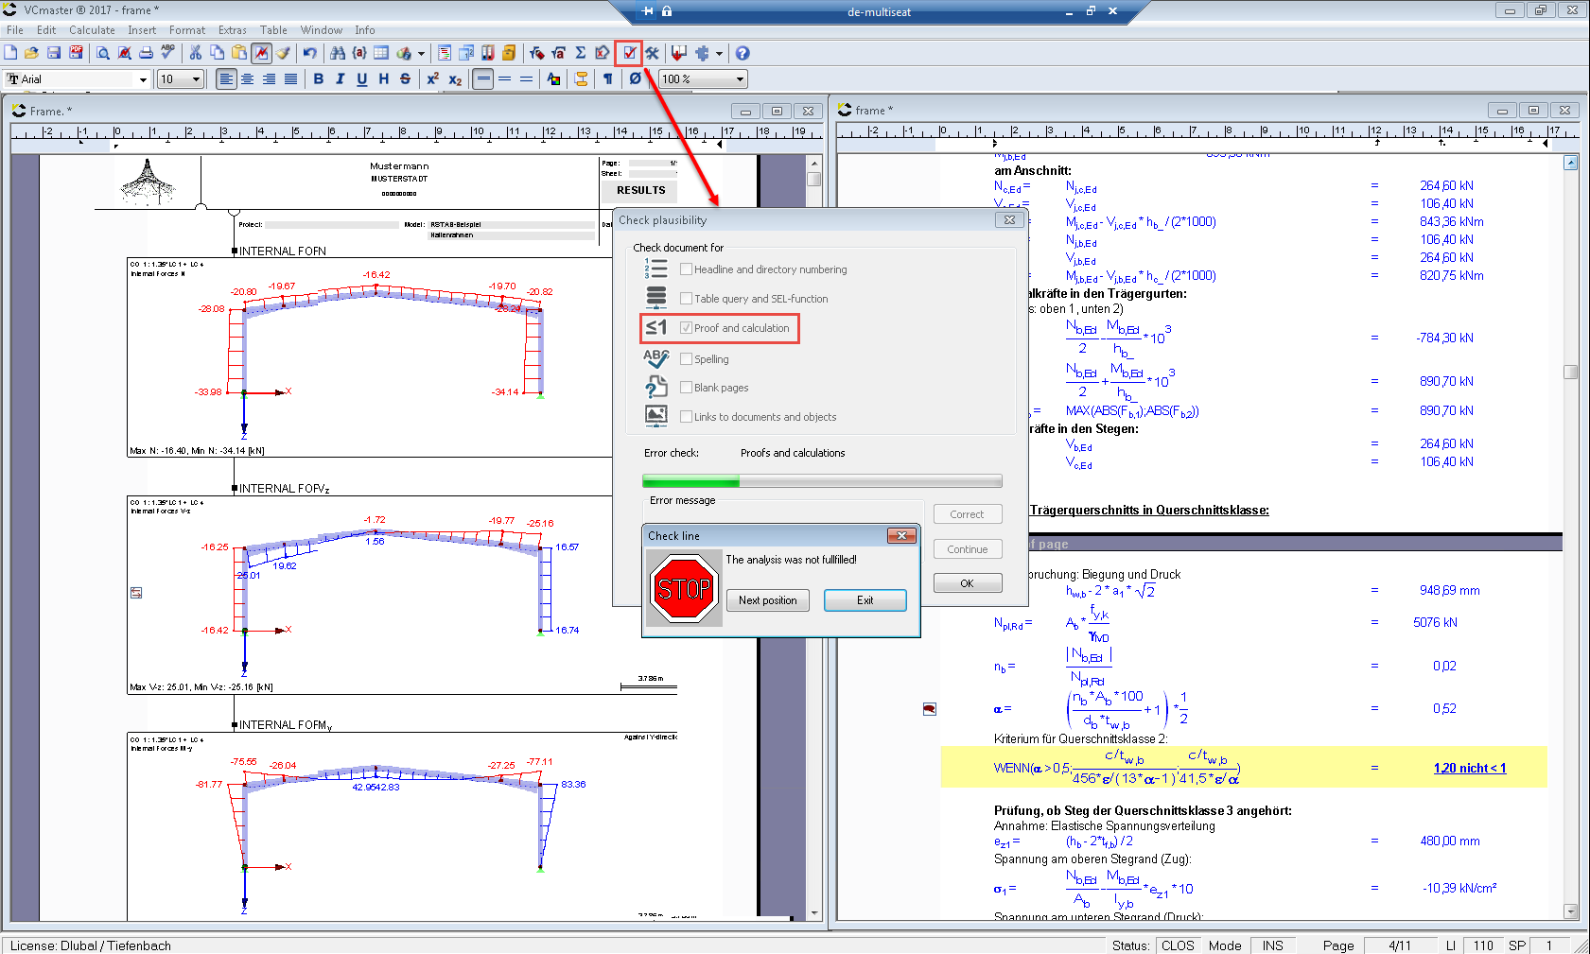Image resolution: width=1590 pixels, height=954 pixels.
Task: Close the Check plausibility dialog
Action: tap(1009, 219)
